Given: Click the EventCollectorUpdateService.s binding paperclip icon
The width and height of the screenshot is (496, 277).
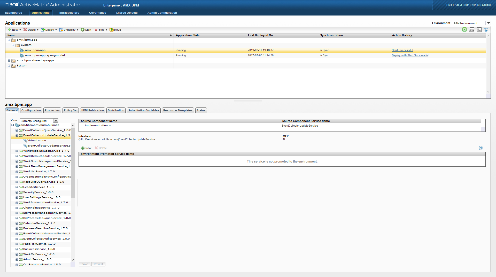Looking at the screenshot, I should click(25, 146).
